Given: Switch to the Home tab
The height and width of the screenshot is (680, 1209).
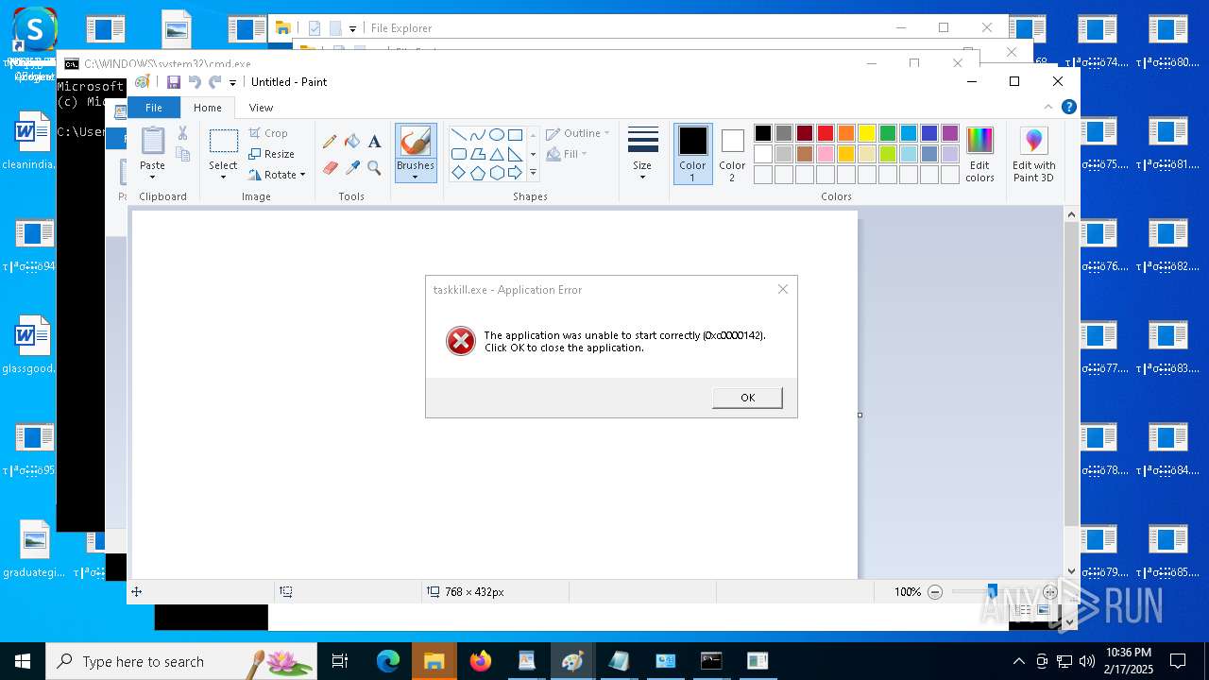Looking at the screenshot, I should click(x=208, y=108).
